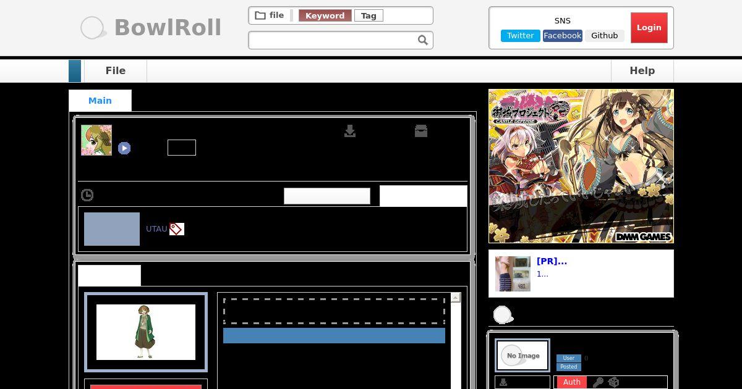Open Github SNS link
This screenshot has width=742, height=389.
click(604, 36)
